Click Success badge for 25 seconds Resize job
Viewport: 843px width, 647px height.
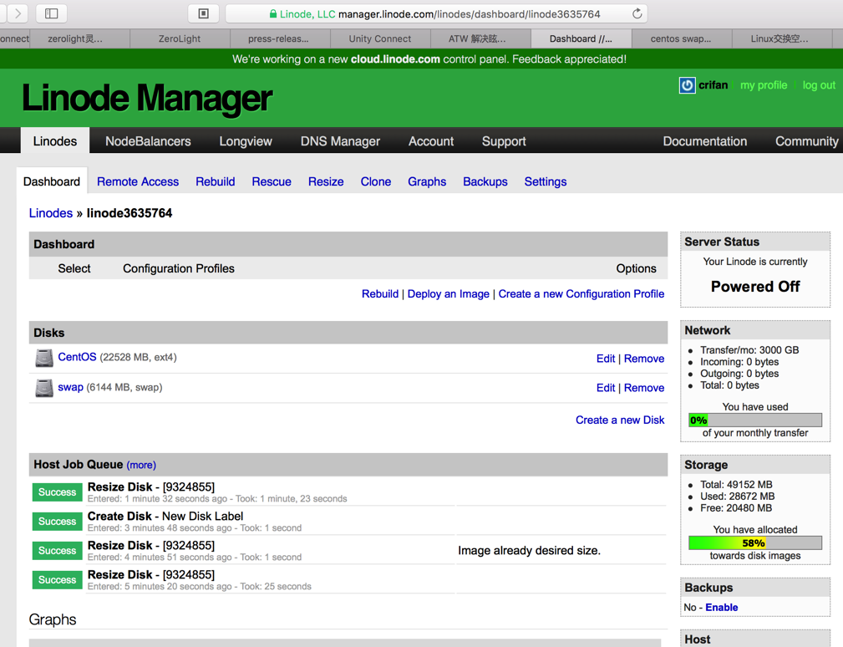point(57,580)
